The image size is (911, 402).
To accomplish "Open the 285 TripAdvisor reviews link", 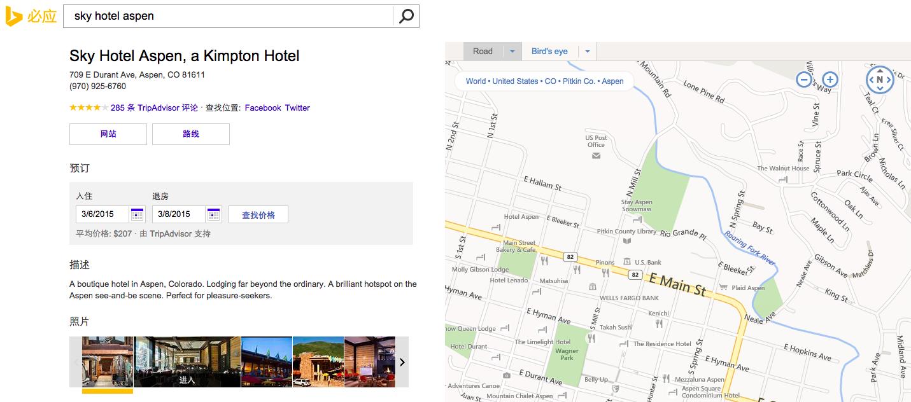I will (x=154, y=107).
